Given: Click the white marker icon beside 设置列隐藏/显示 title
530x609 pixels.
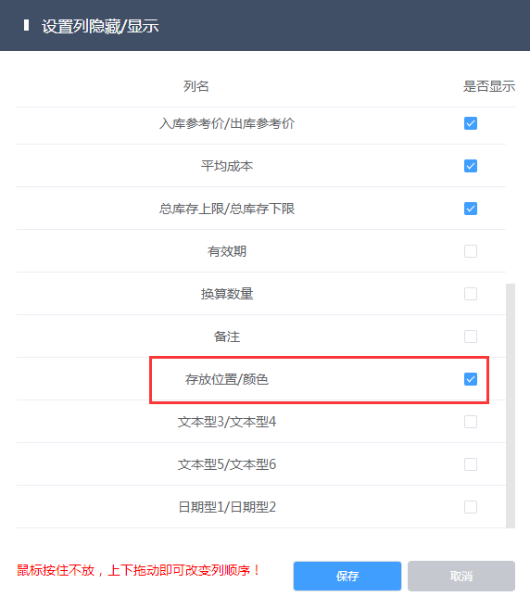Looking at the screenshot, I should coord(26,26).
